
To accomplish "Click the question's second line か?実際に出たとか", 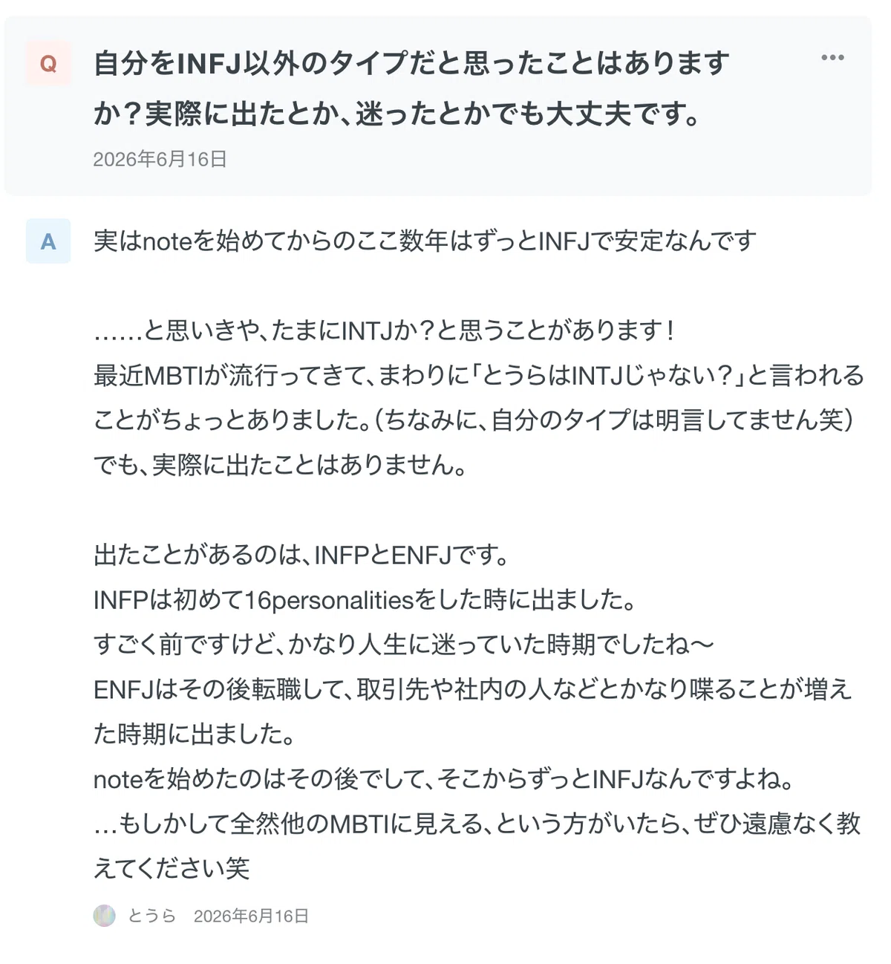I will (x=397, y=114).
